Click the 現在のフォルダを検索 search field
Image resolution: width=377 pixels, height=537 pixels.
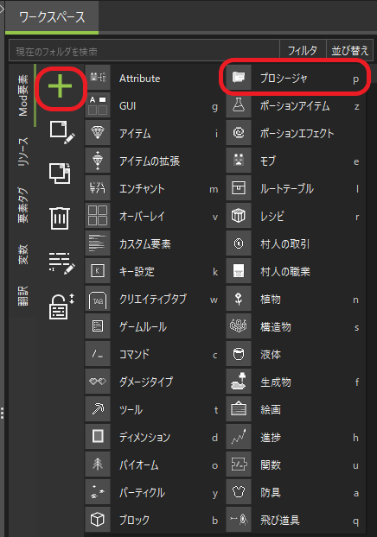144,51
